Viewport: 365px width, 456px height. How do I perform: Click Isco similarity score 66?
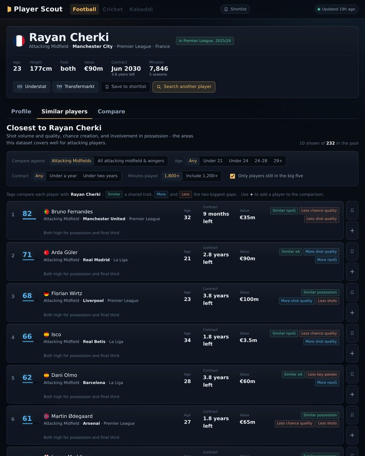pyautogui.click(x=27, y=336)
